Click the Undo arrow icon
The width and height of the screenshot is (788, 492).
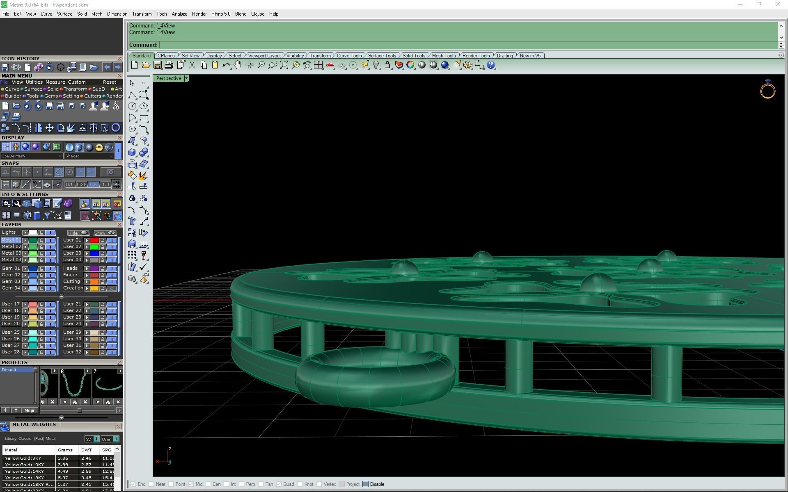pyautogui.click(x=226, y=65)
